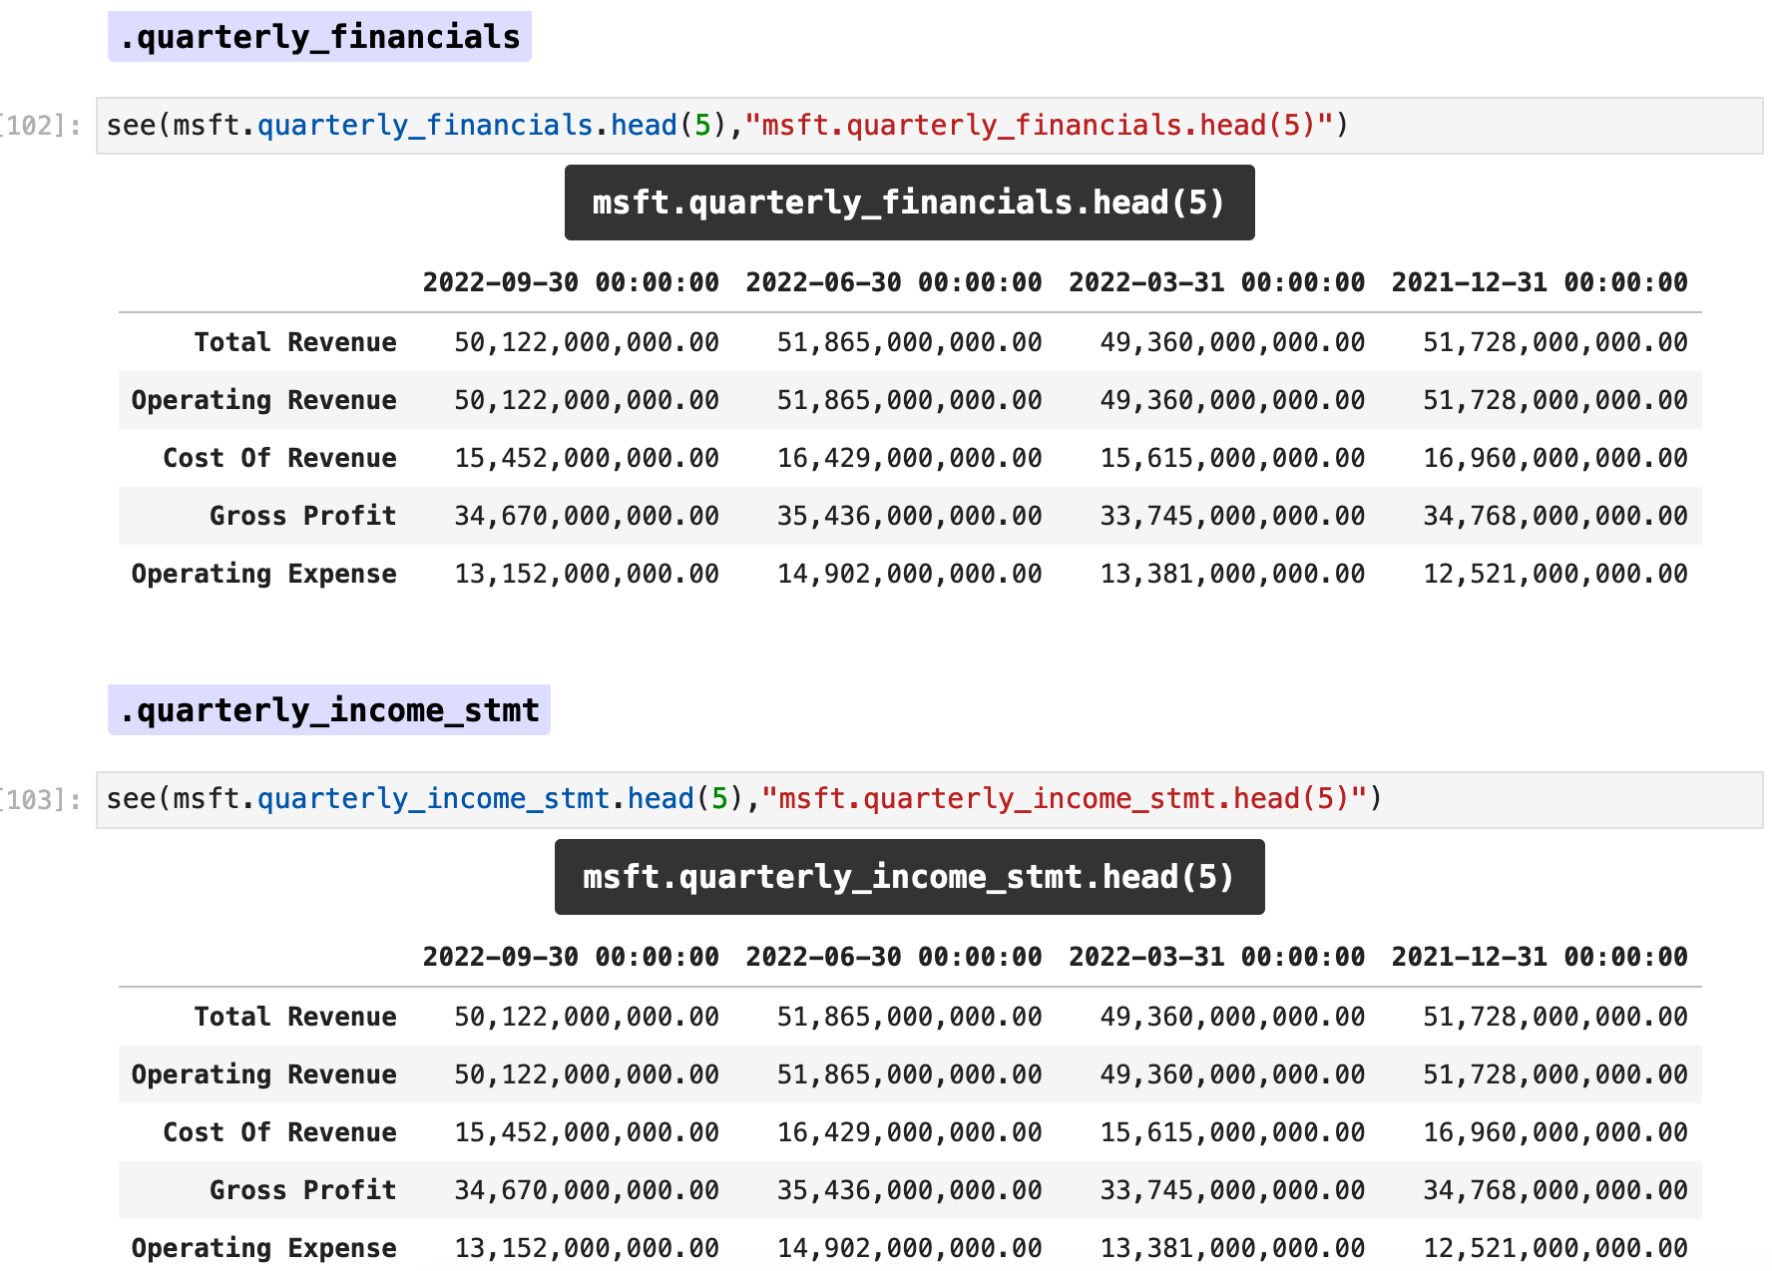This screenshot has width=1772, height=1271.
Task: Click 2022-09-30 column header in quarterly_income_stmt table
Action: (571, 957)
